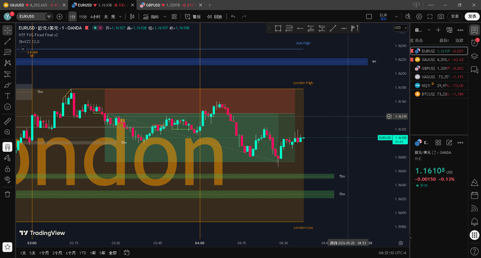This screenshot has width=481, height=258.
Task: Select the crosshair cursor tool
Action: pos(7,30)
